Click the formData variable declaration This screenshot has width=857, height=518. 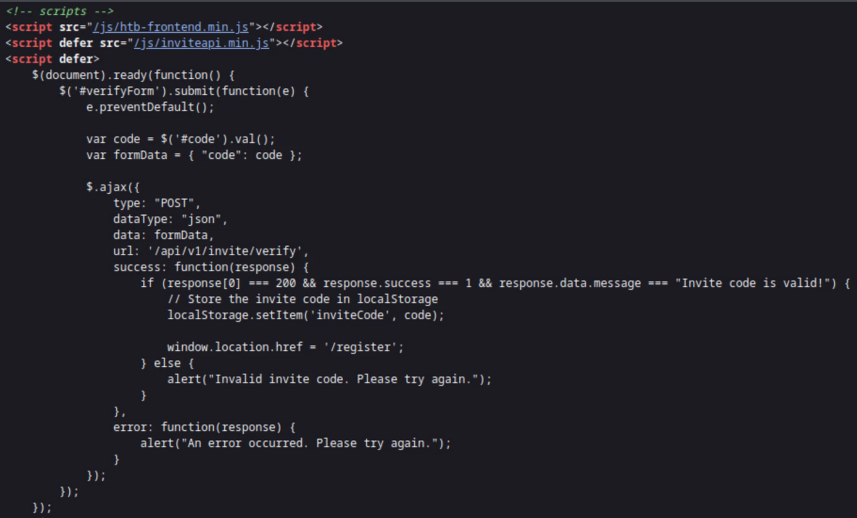(x=194, y=155)
